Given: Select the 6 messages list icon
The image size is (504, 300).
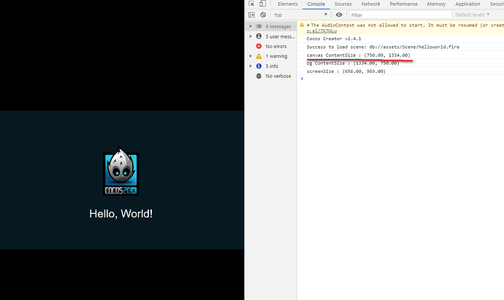Looking at the screenshot, I should [259, 26].
